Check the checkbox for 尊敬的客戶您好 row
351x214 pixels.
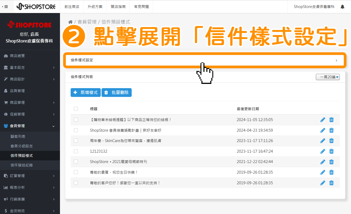[x=76, y=183]
